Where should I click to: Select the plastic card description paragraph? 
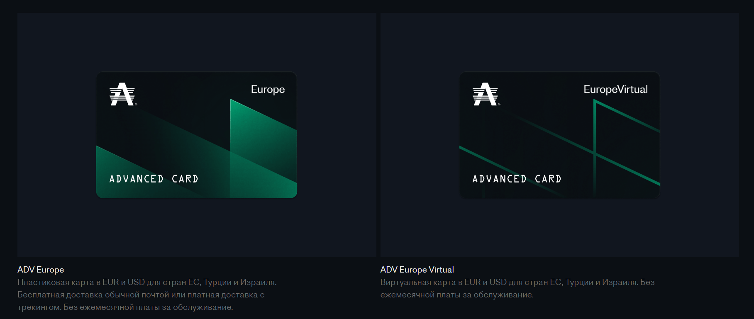click(x=147, y=295)
